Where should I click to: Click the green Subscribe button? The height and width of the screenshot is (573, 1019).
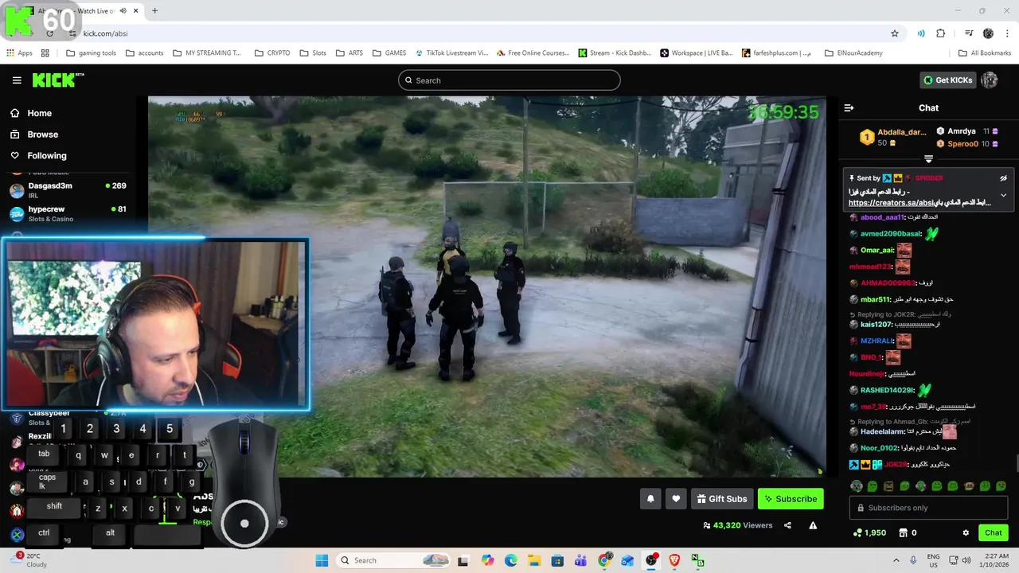coord(791,499)
